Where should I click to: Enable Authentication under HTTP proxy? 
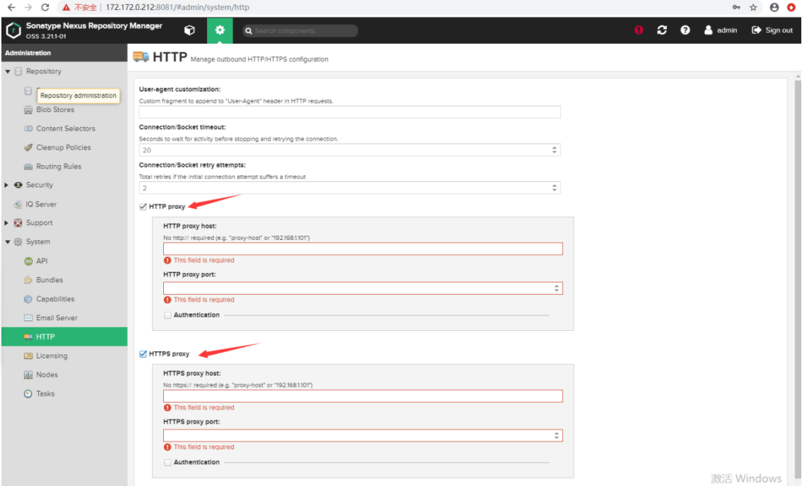(x=167, y=315)
